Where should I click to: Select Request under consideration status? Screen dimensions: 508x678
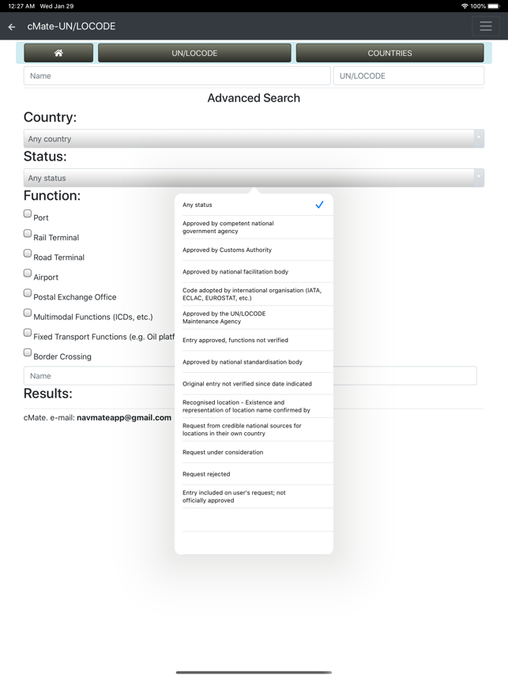pos(254,452)
